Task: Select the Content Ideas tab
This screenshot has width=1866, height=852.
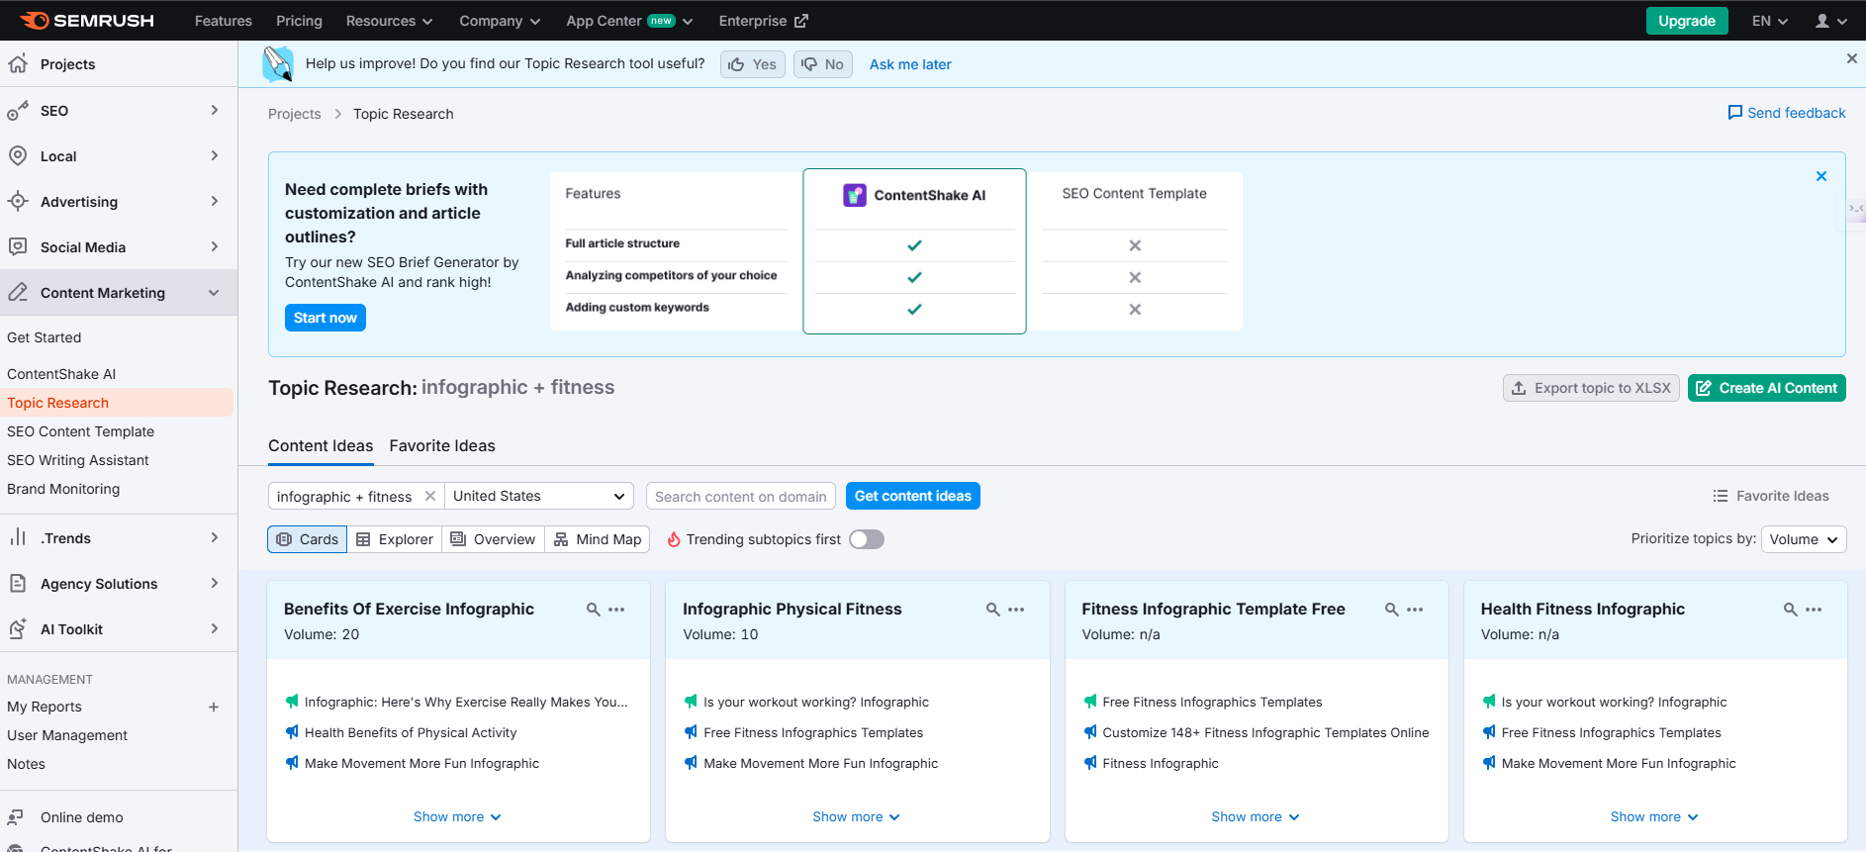Action: pyautogui.click(x=321, y=446)
